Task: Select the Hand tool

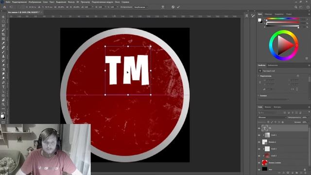Action: point(3,100)
